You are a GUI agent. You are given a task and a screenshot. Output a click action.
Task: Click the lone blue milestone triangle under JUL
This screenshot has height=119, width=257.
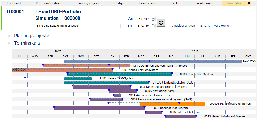[25, 78]
